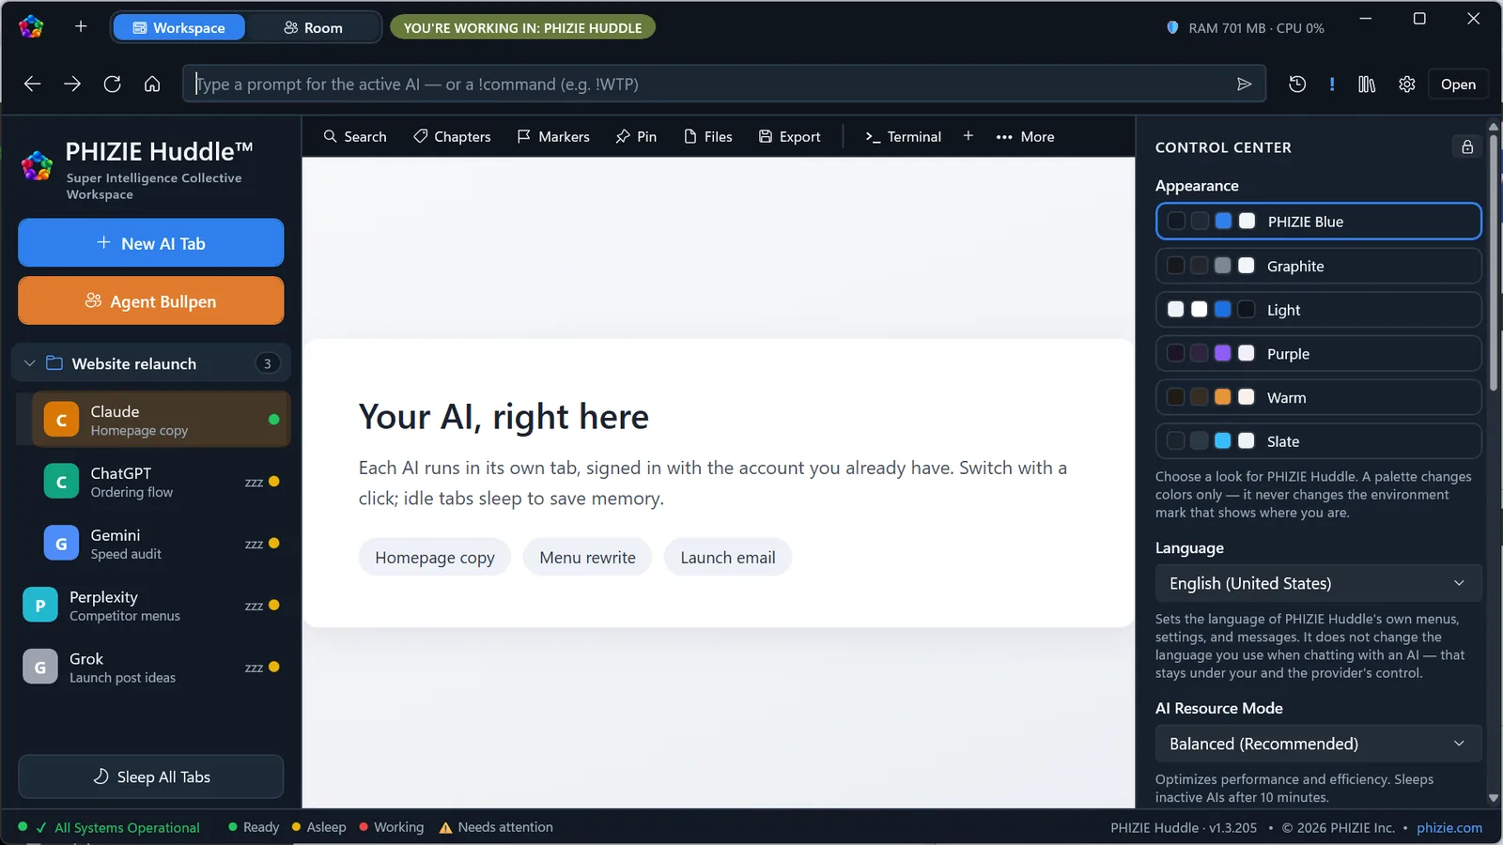Click the Launch email suggestion chip
The width and height of the screenshot is (1503, 845).
click(727, 557)
